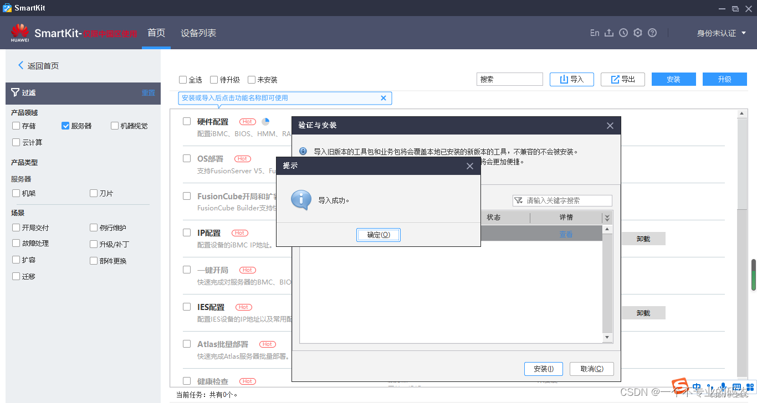Toggle the 刀片 checkbox
The width and height of the screenshot is (757, 403).
coord(94,193)
